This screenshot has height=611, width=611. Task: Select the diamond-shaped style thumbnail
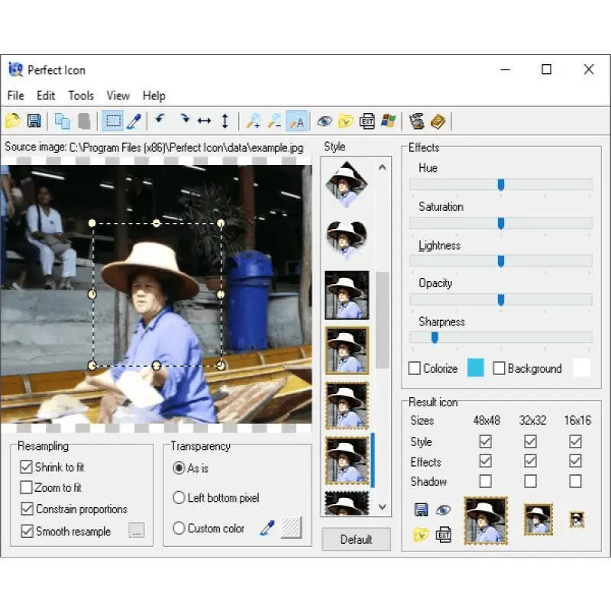click(347, 184)
